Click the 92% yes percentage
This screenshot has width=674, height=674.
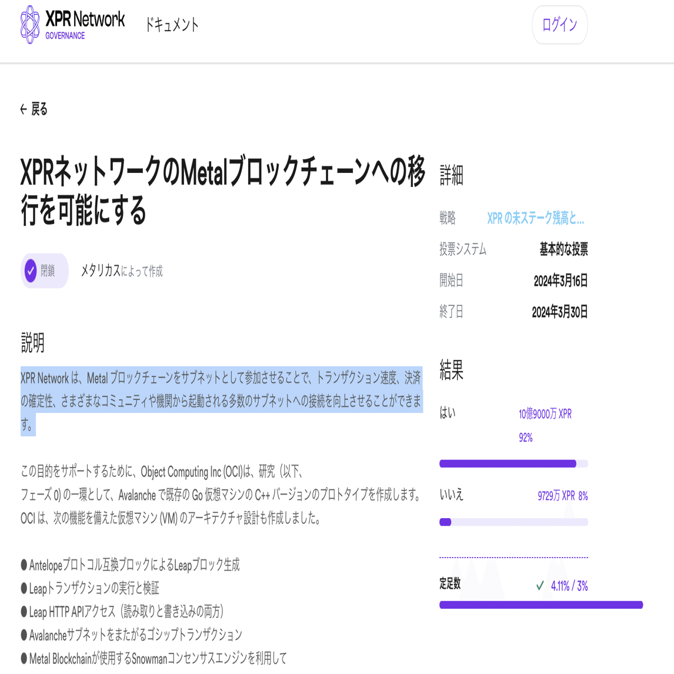525,437
